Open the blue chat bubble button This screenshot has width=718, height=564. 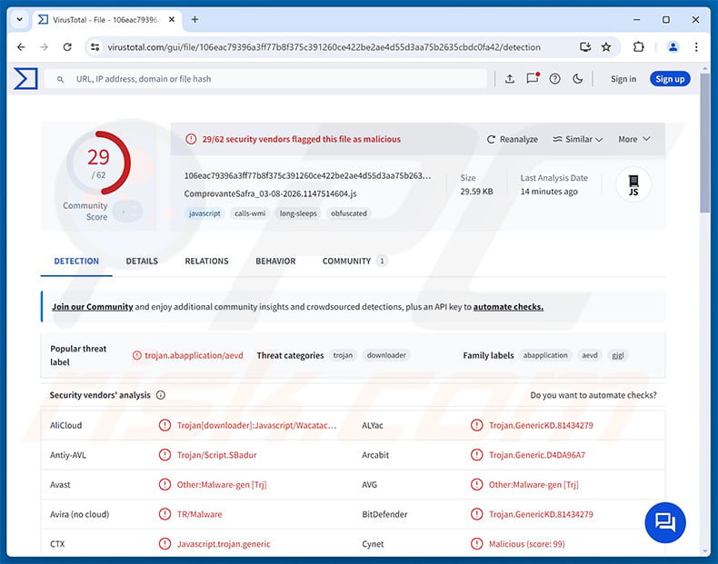tap(665, 522)
